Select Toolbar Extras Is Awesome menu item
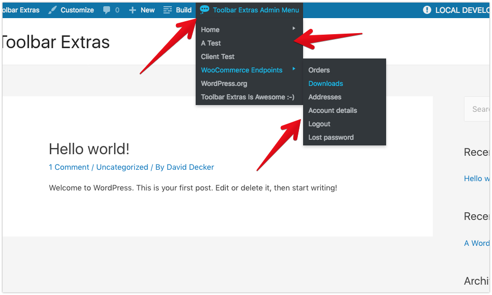This screenshot has width=492, height=295. click(x=248, y=97)
